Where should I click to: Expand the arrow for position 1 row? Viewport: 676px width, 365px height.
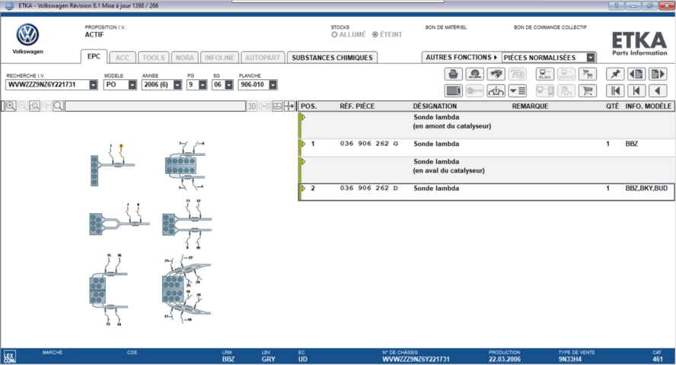304,144
